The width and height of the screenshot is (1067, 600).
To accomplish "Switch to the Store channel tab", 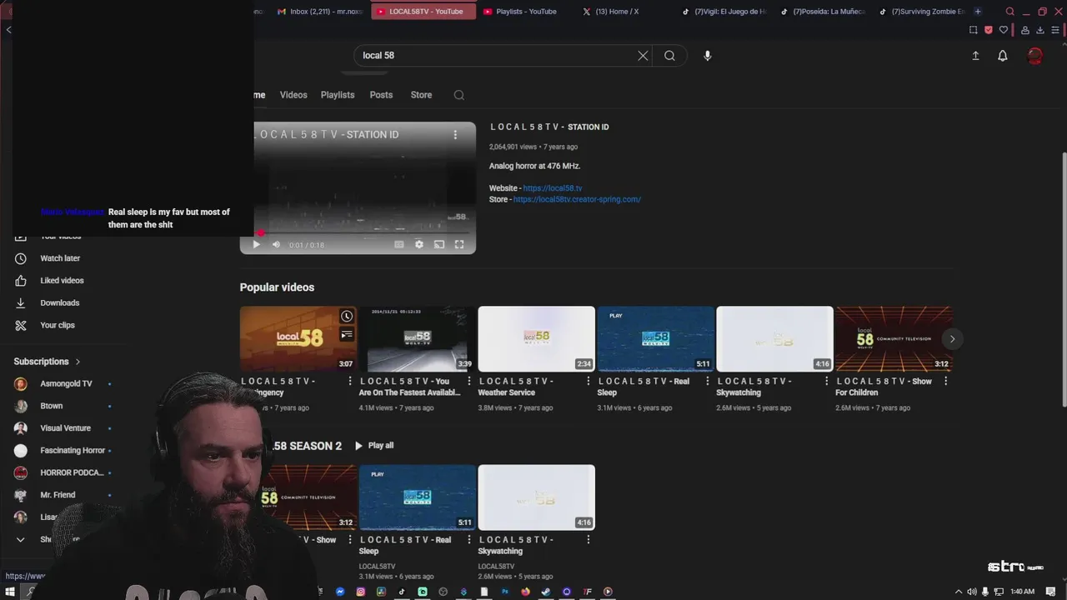I will coord(421,95).
